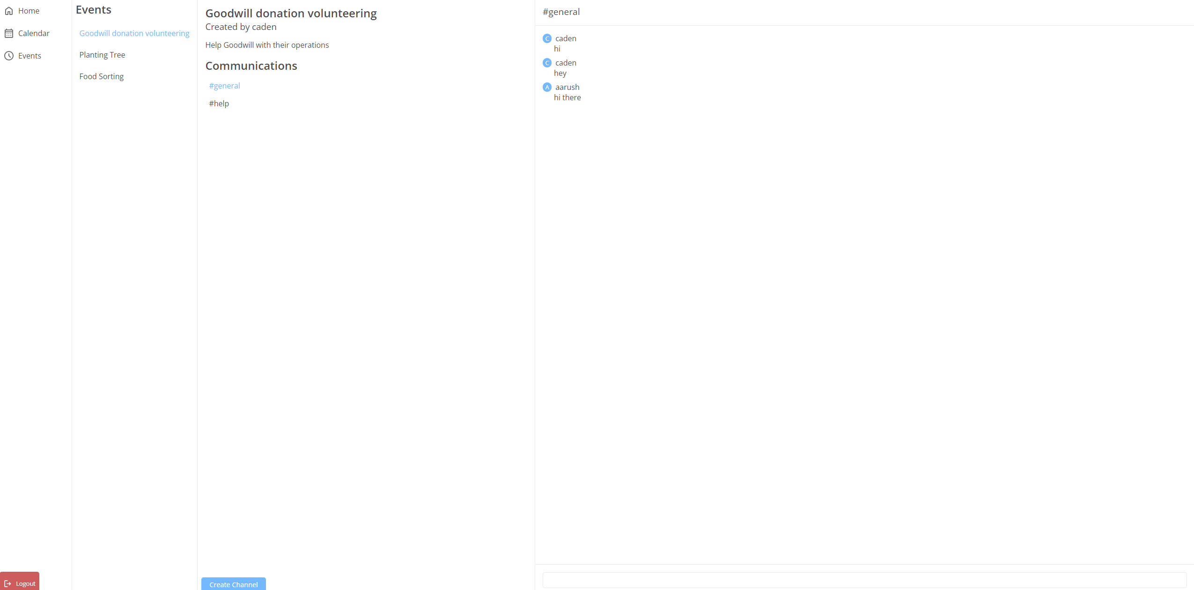Open Events from the left navigation
Image resolution: width=1194 pixels, height=590 pixels.
29,56
